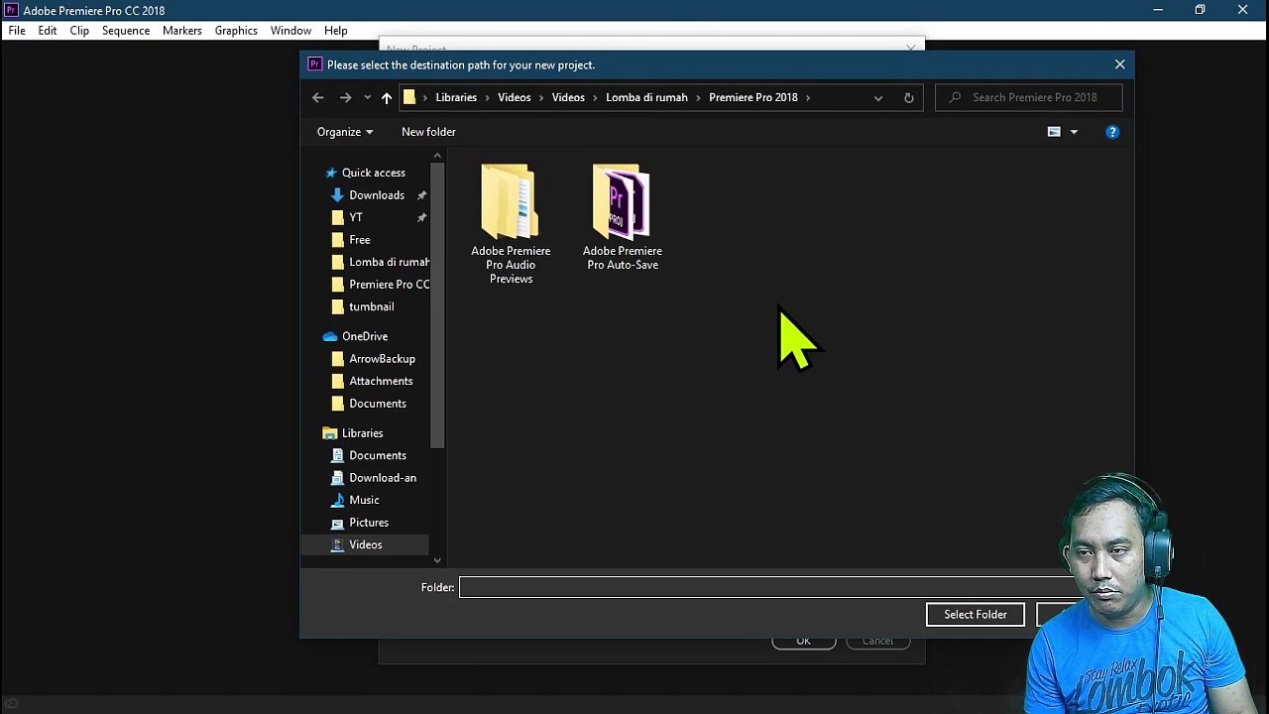Open the recent locations dropdown arrow

tap(367, 97)
